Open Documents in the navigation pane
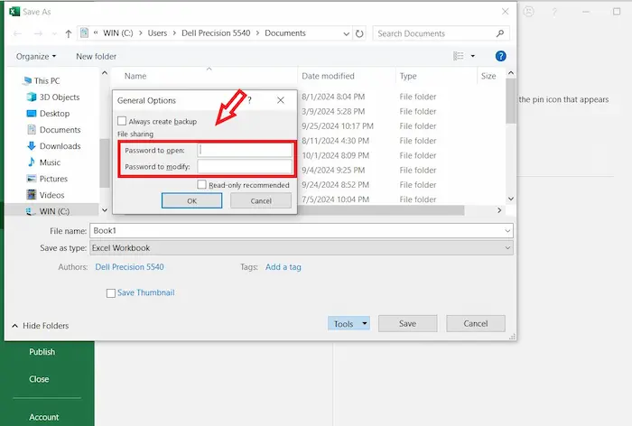The width and height of the screenshot is (632, 426). [x=53, y=130]
